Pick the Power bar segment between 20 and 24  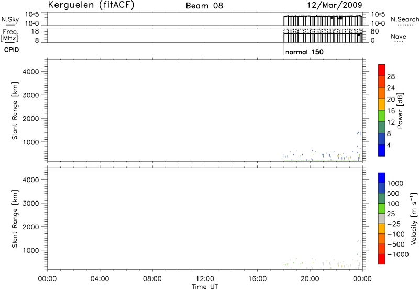tap(382, 93)
